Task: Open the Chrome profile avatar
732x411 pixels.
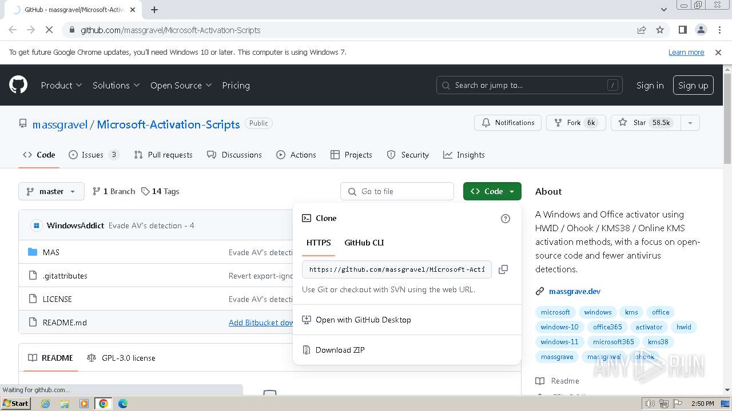Action: [x=701, y=30]
